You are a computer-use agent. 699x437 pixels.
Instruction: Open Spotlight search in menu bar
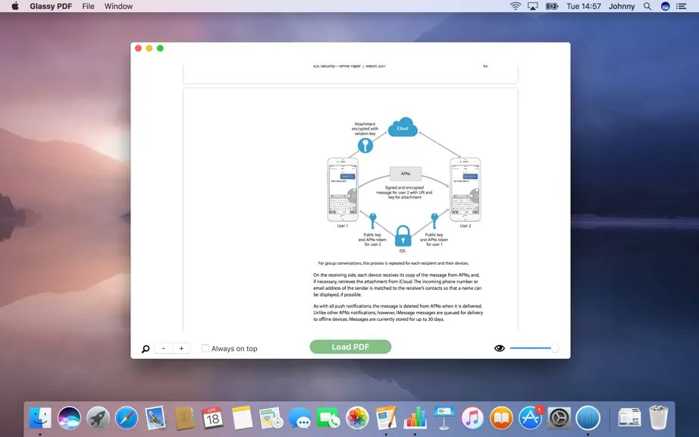(x=647, y=6)
